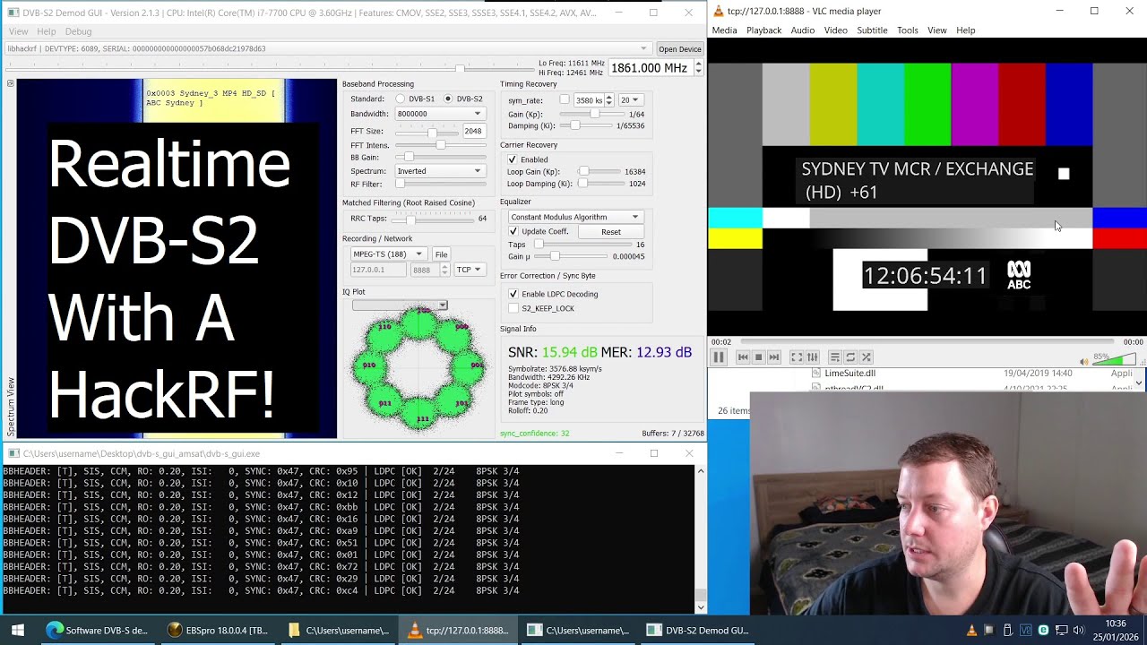Toggle Enable LDPC Decoding checkbox
This screenshot has height=645, width=1147.
(513, 294)
